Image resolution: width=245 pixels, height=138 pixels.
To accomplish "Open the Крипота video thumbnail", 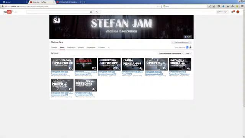I will pyautogui.click(x=86, y=64).
